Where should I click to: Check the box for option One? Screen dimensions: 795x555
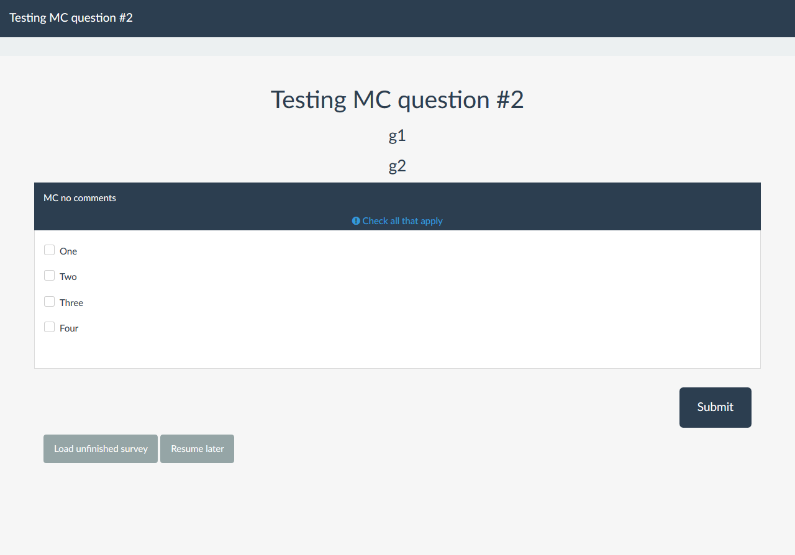click(50, 250)
